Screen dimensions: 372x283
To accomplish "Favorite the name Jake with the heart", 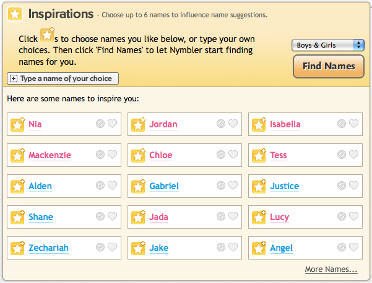I will (233, 247).
